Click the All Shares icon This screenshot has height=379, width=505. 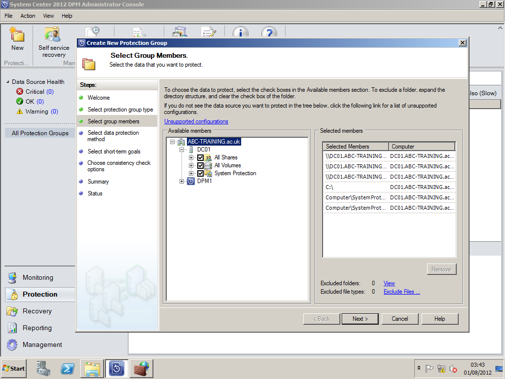tap(209, 157)
